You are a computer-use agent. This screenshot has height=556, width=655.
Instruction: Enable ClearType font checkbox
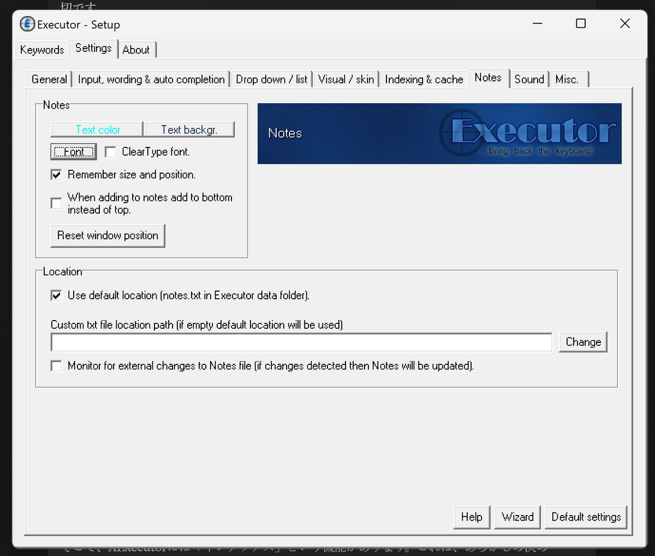click(x=110, y=152)
